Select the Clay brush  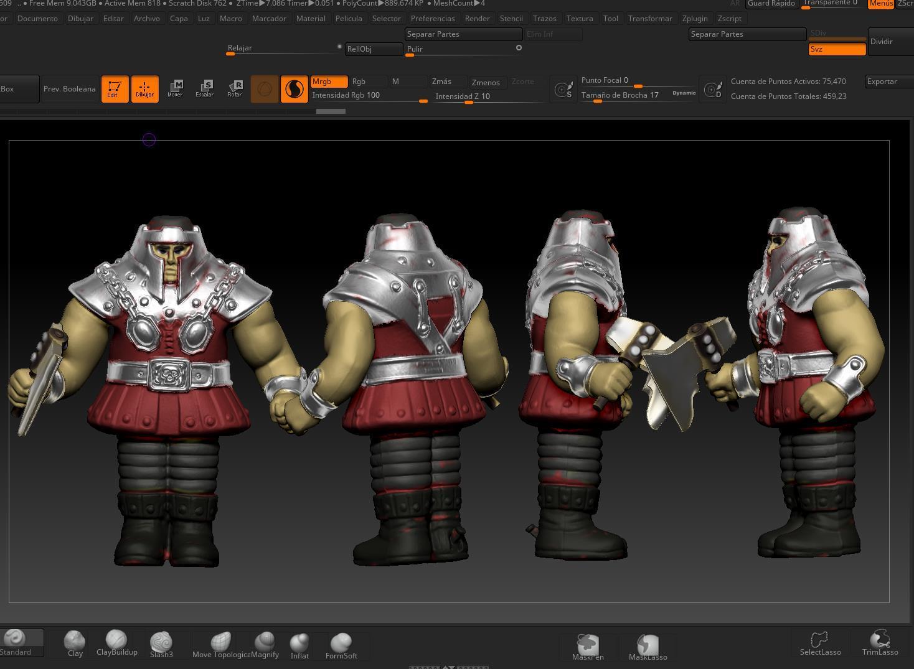point(75,642)
